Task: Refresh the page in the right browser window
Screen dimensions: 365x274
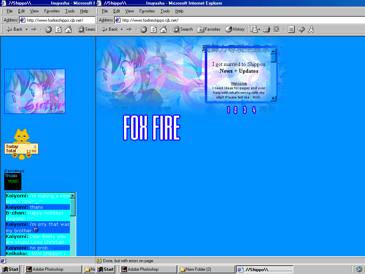Action: (x=153, y=29)
